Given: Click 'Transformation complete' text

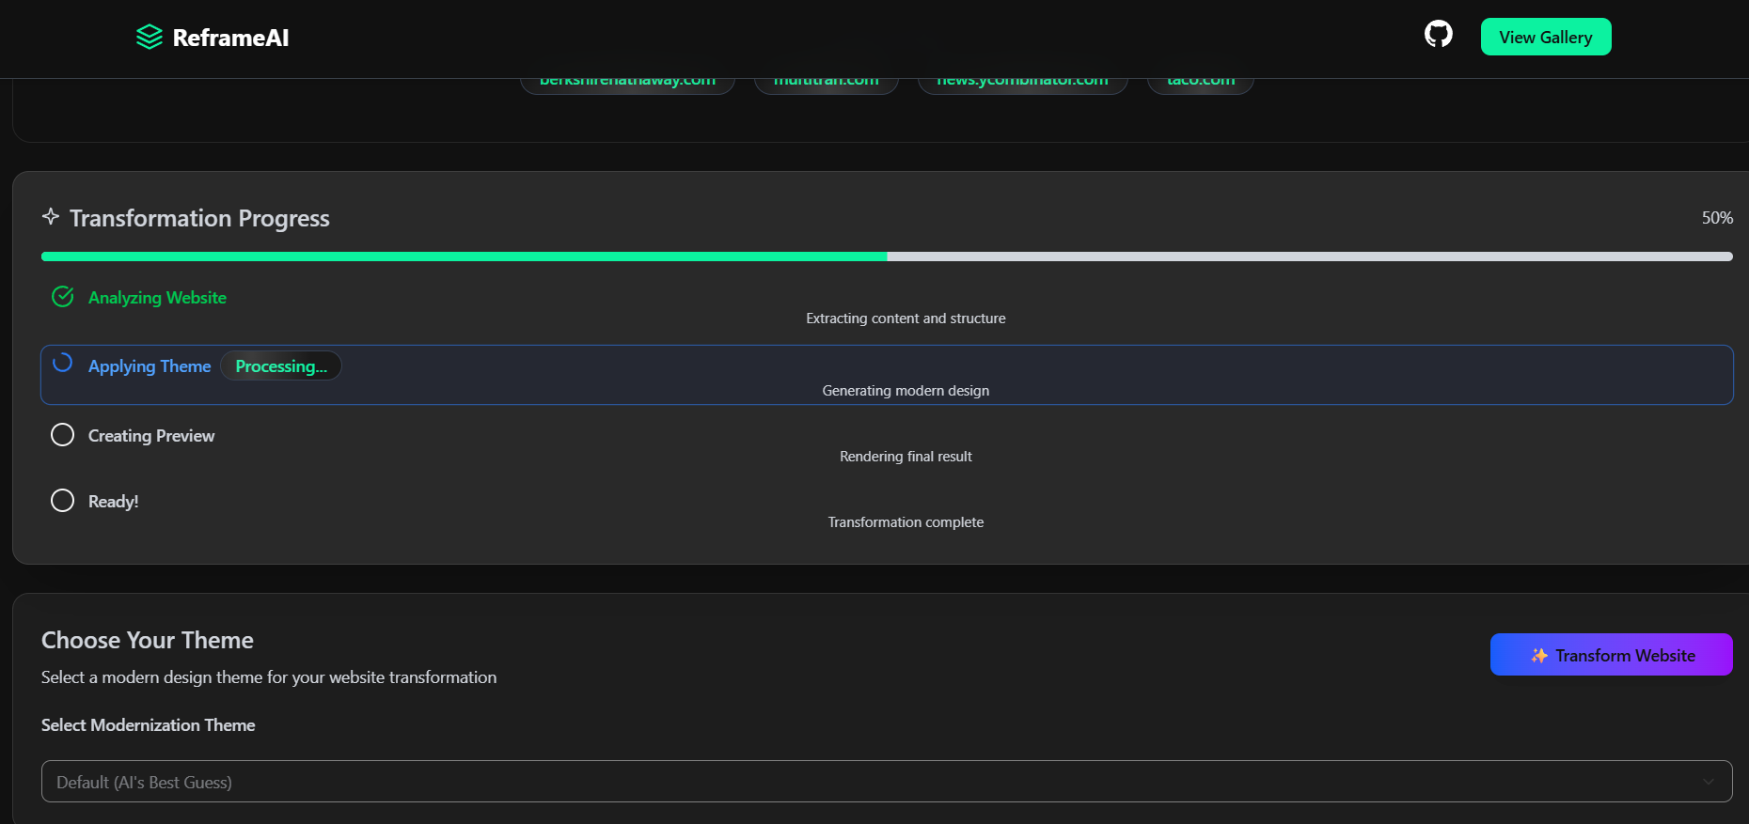Looking at the screenshot, I should point(906,522).
